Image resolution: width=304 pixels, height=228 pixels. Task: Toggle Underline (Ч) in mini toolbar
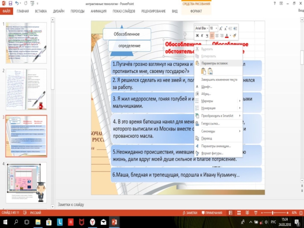point(207,35)
